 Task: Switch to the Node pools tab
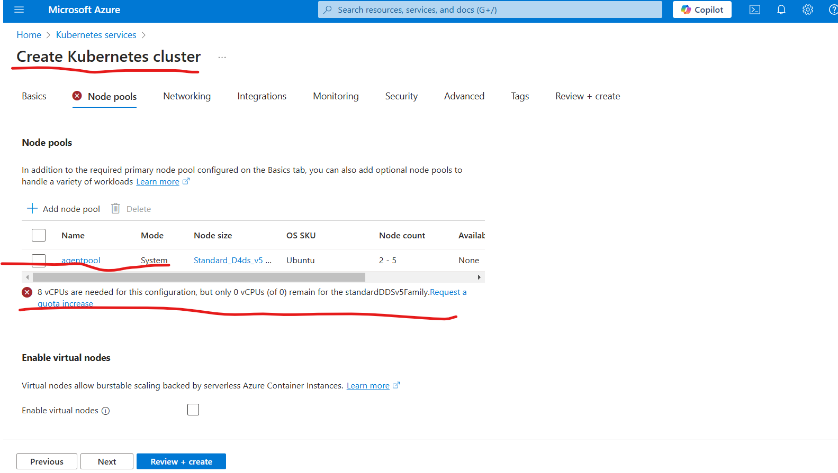(105, 97)
